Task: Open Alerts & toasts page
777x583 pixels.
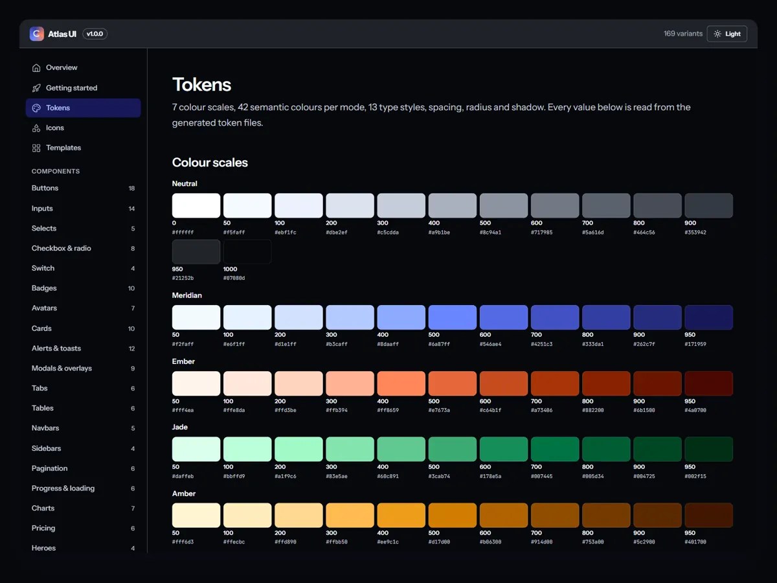Action: pyautogui.click(x=83, y=348)
